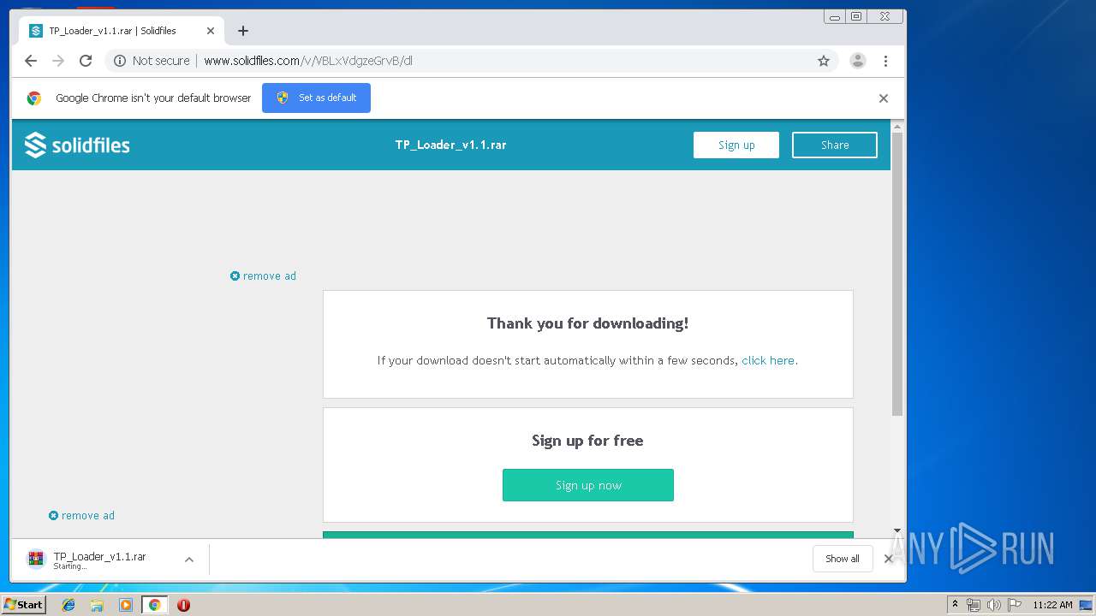Click the page scroll down arrow
This screenshot has width=1096, height=616.
(897, 530)
